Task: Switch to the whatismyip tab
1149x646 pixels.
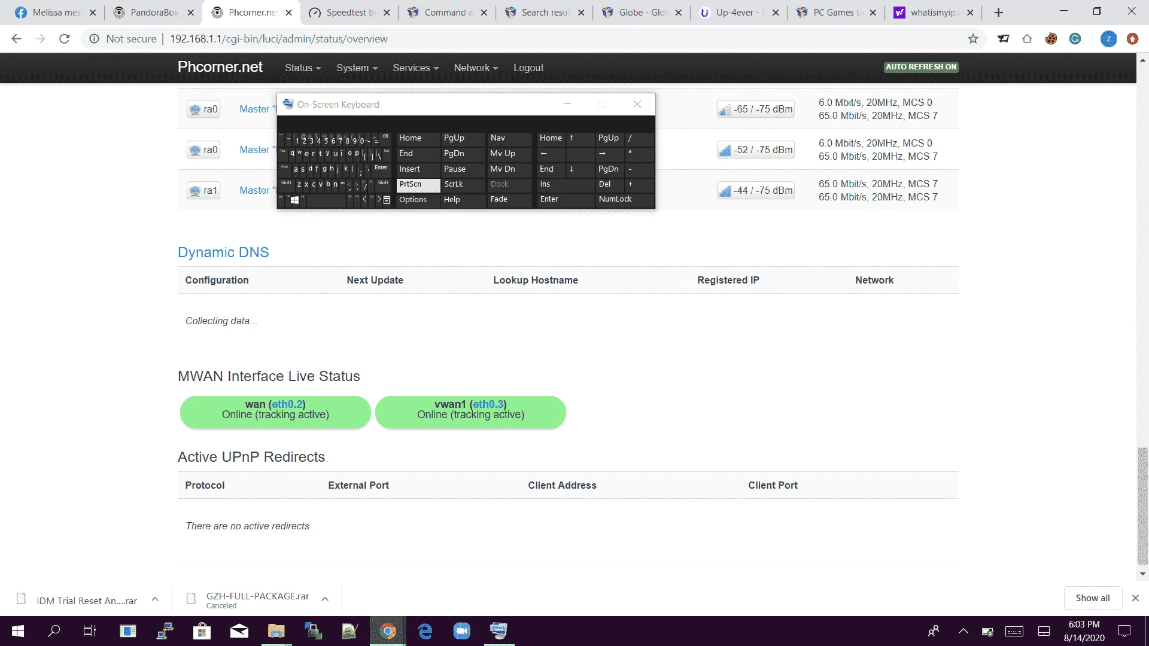Action: point(934,13)
